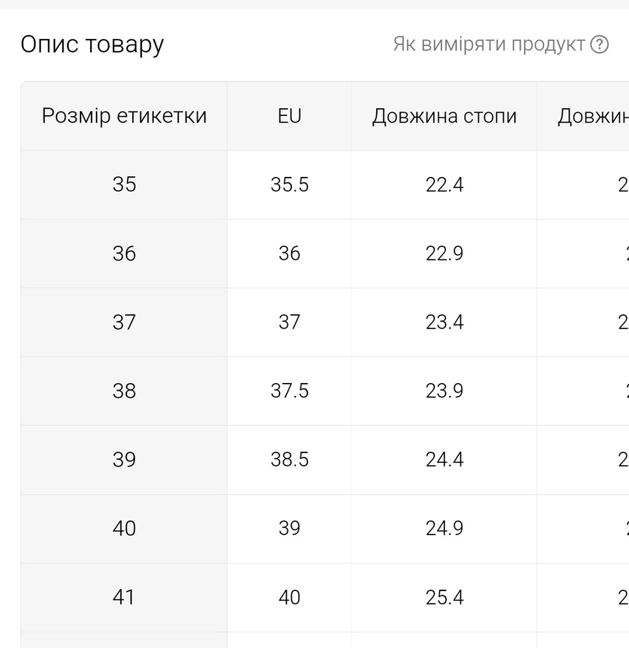
Task: Click the 'Довжина стопи' column header
Action: click(x=444, y=116)
